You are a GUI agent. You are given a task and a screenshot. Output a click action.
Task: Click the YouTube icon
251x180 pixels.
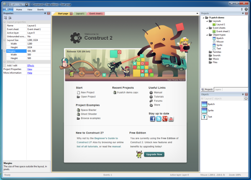[171, 118]
